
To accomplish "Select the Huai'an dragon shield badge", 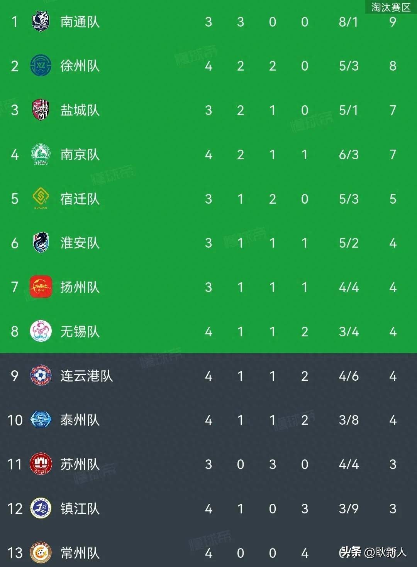I will pyautogui.click(x=41, y=243).
